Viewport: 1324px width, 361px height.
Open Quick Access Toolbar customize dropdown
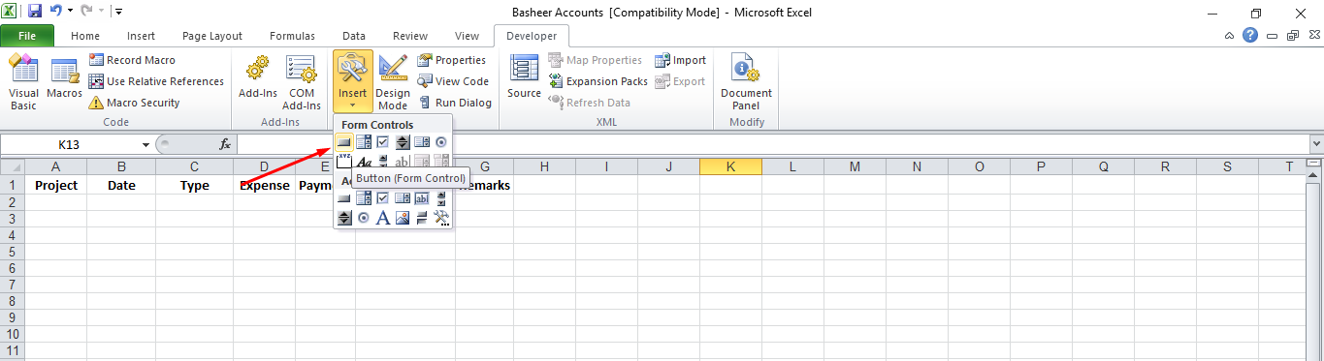[117, 13]
